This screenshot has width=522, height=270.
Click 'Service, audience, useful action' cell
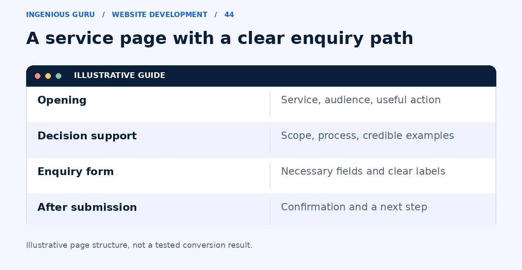pyautogui.click(x=361, y=100)
